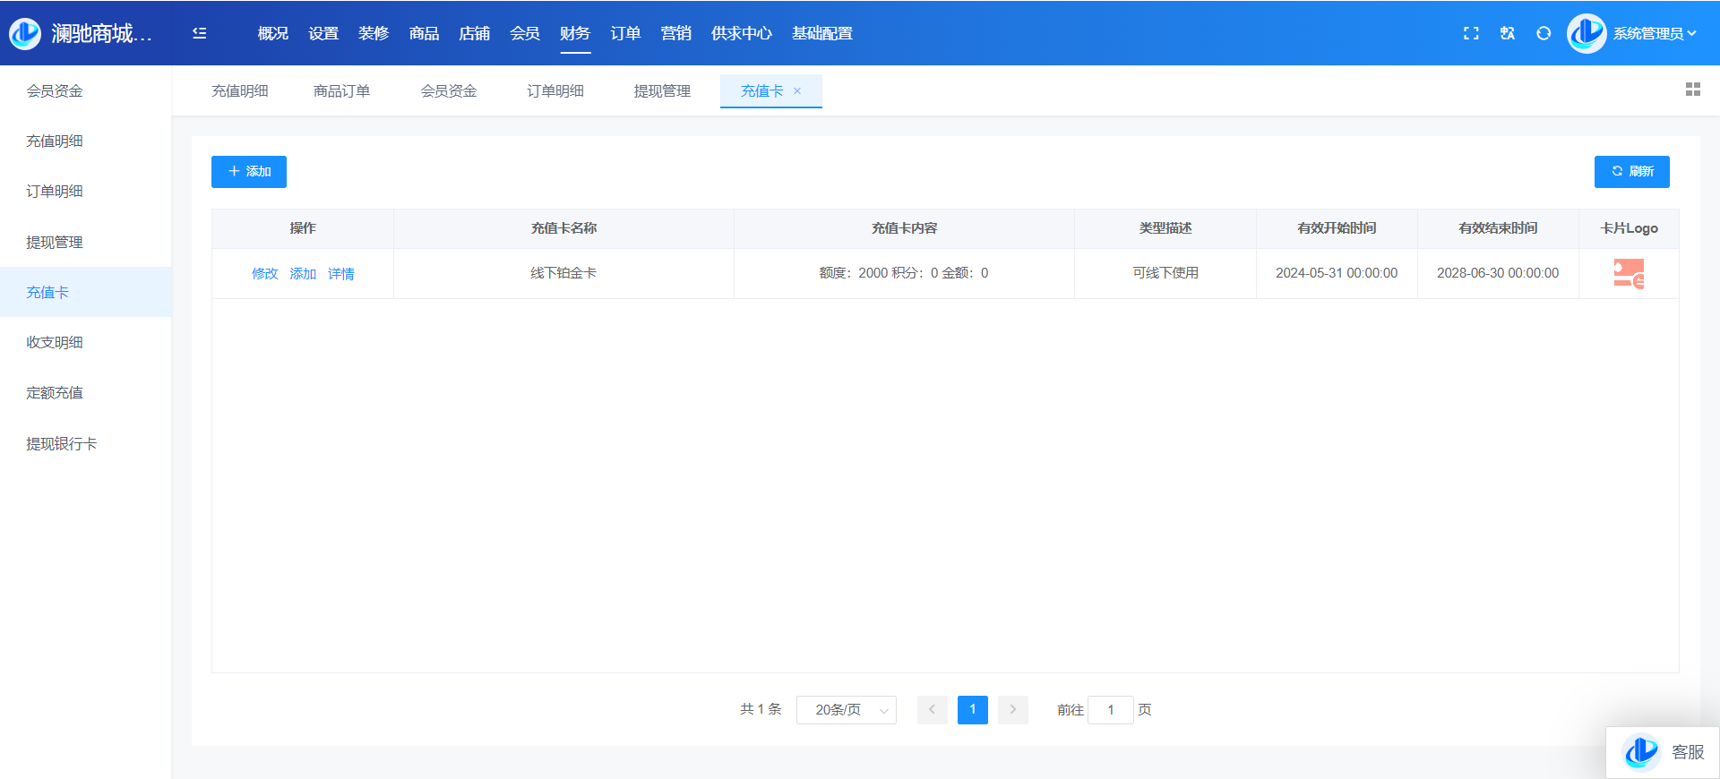
Task: Open the 订单 top menu
Action: 625,33
